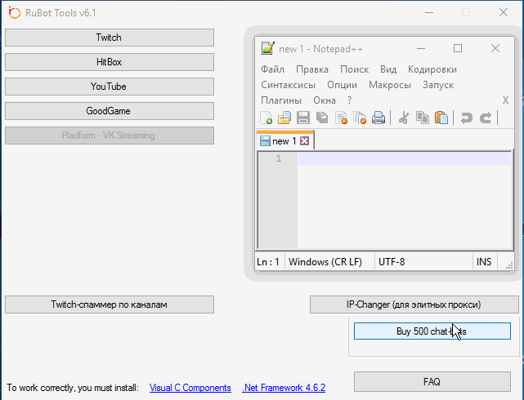Viewport: 524px width, 400px height.
Task: Click the Redo arrow icon
Action: click(486, 118)
